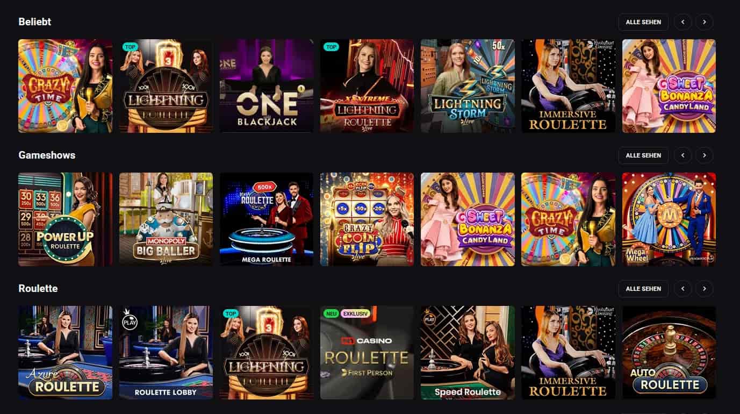740x414 pixels.
Task: Launch Azure Roulette game
Action: [x=66, y=353]
